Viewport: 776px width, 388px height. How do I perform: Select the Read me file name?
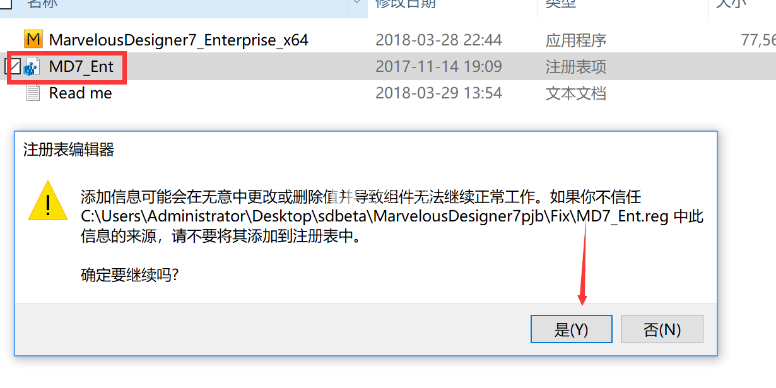click(80, 93)
